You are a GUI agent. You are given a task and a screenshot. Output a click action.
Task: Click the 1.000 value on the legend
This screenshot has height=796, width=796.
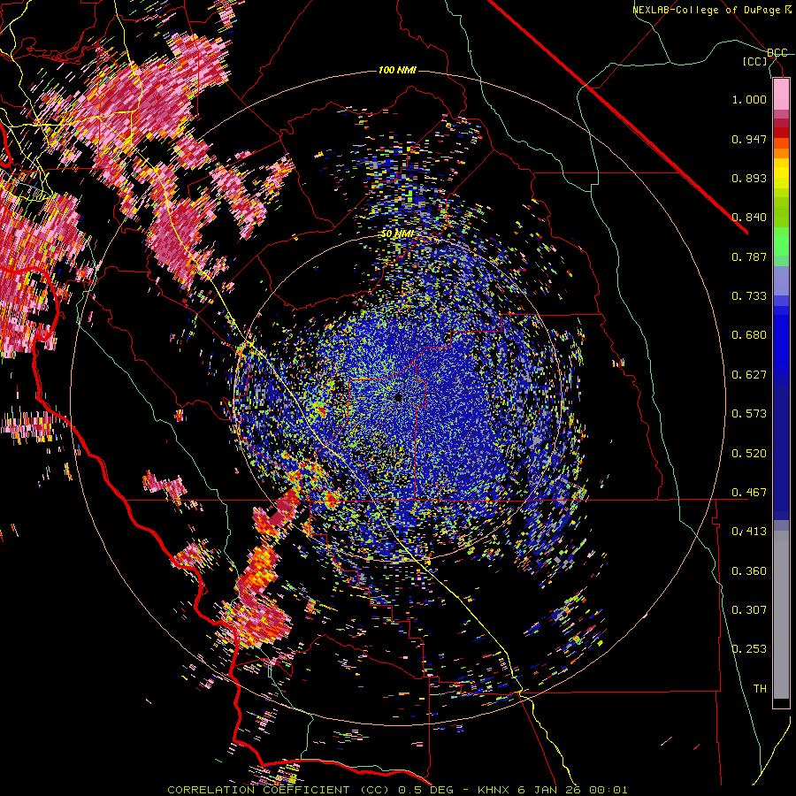(749, 99)
